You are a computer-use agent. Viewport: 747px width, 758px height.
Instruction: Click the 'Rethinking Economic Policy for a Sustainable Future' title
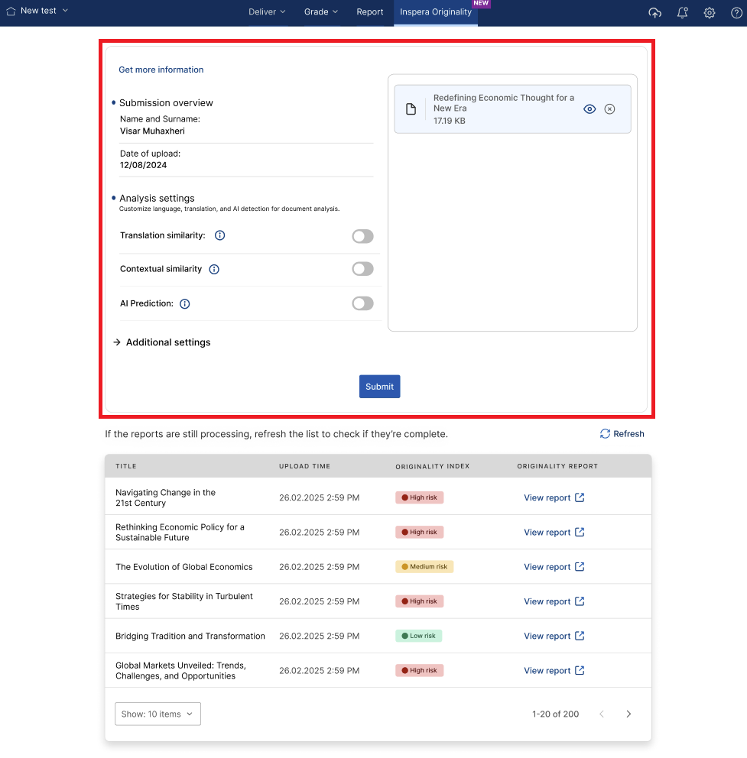[180, 533]
